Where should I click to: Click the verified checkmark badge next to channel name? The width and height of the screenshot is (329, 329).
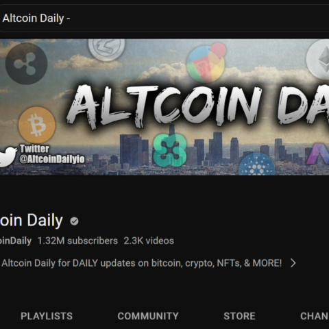coord(74,221)
